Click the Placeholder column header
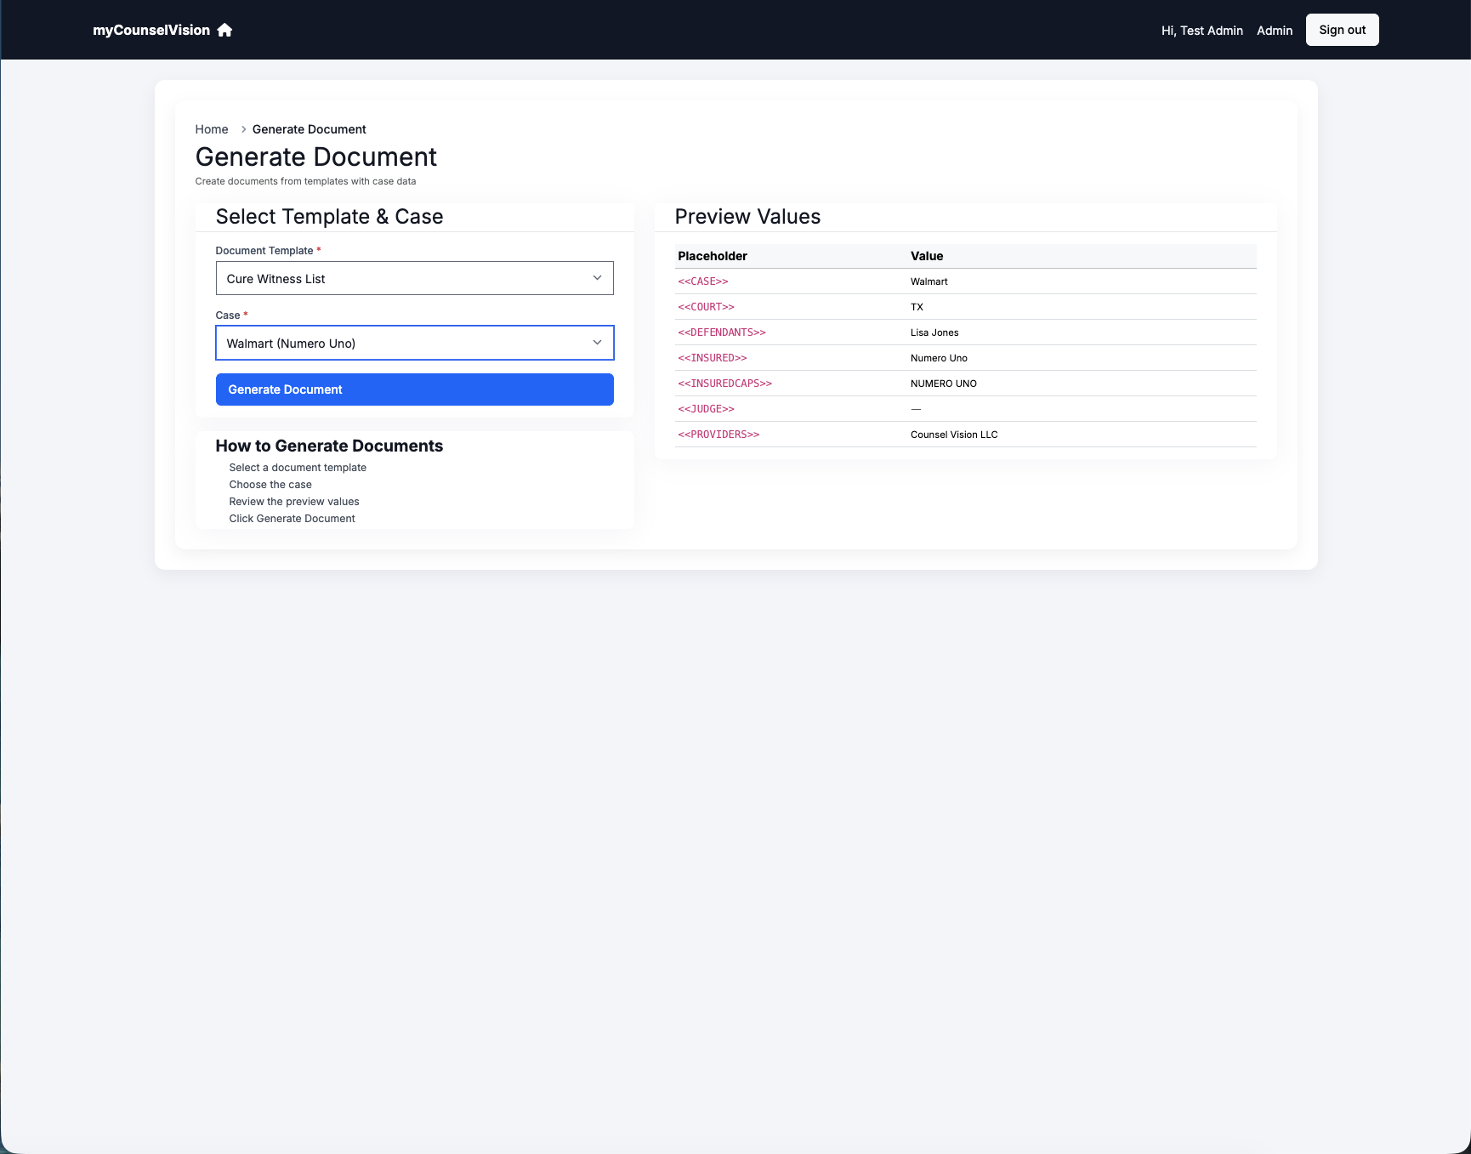This screenshot has height=1154, width=1471. (713, 256)
